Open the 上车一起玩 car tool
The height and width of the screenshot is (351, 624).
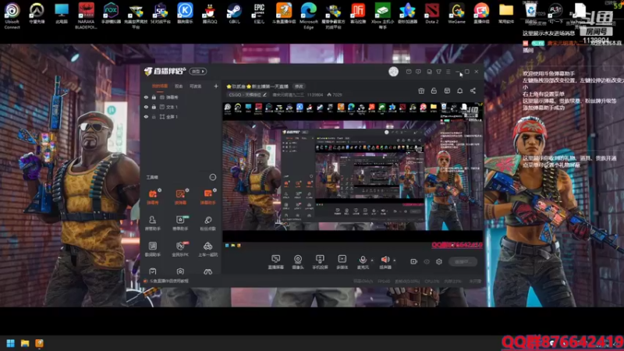pos(207,249)
